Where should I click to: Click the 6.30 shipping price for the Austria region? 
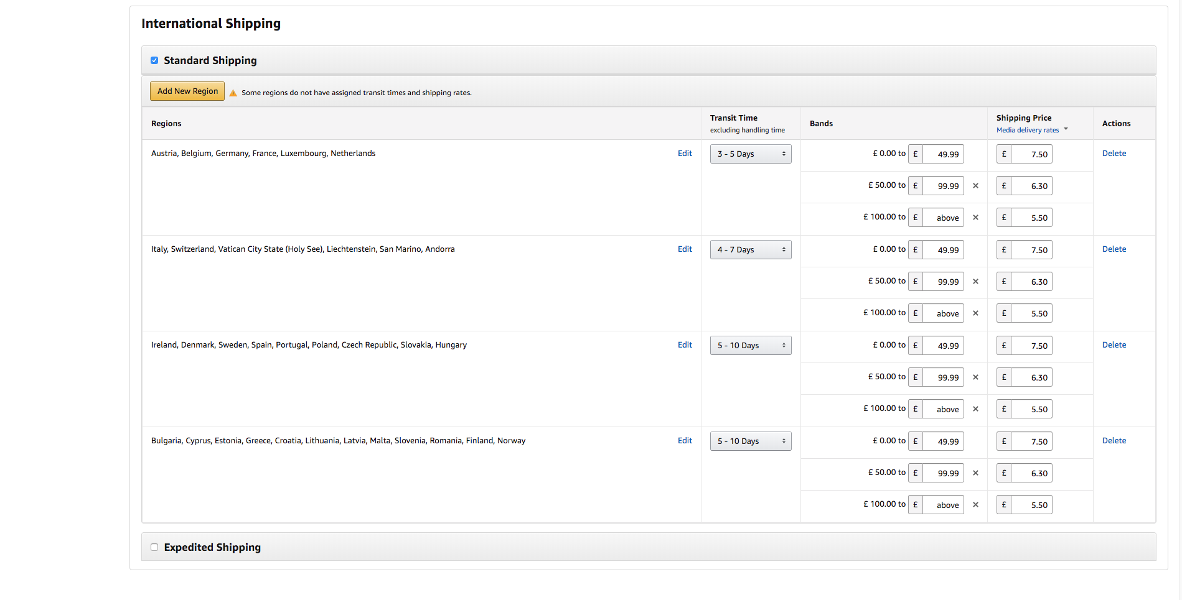[x=1031, y=186]
